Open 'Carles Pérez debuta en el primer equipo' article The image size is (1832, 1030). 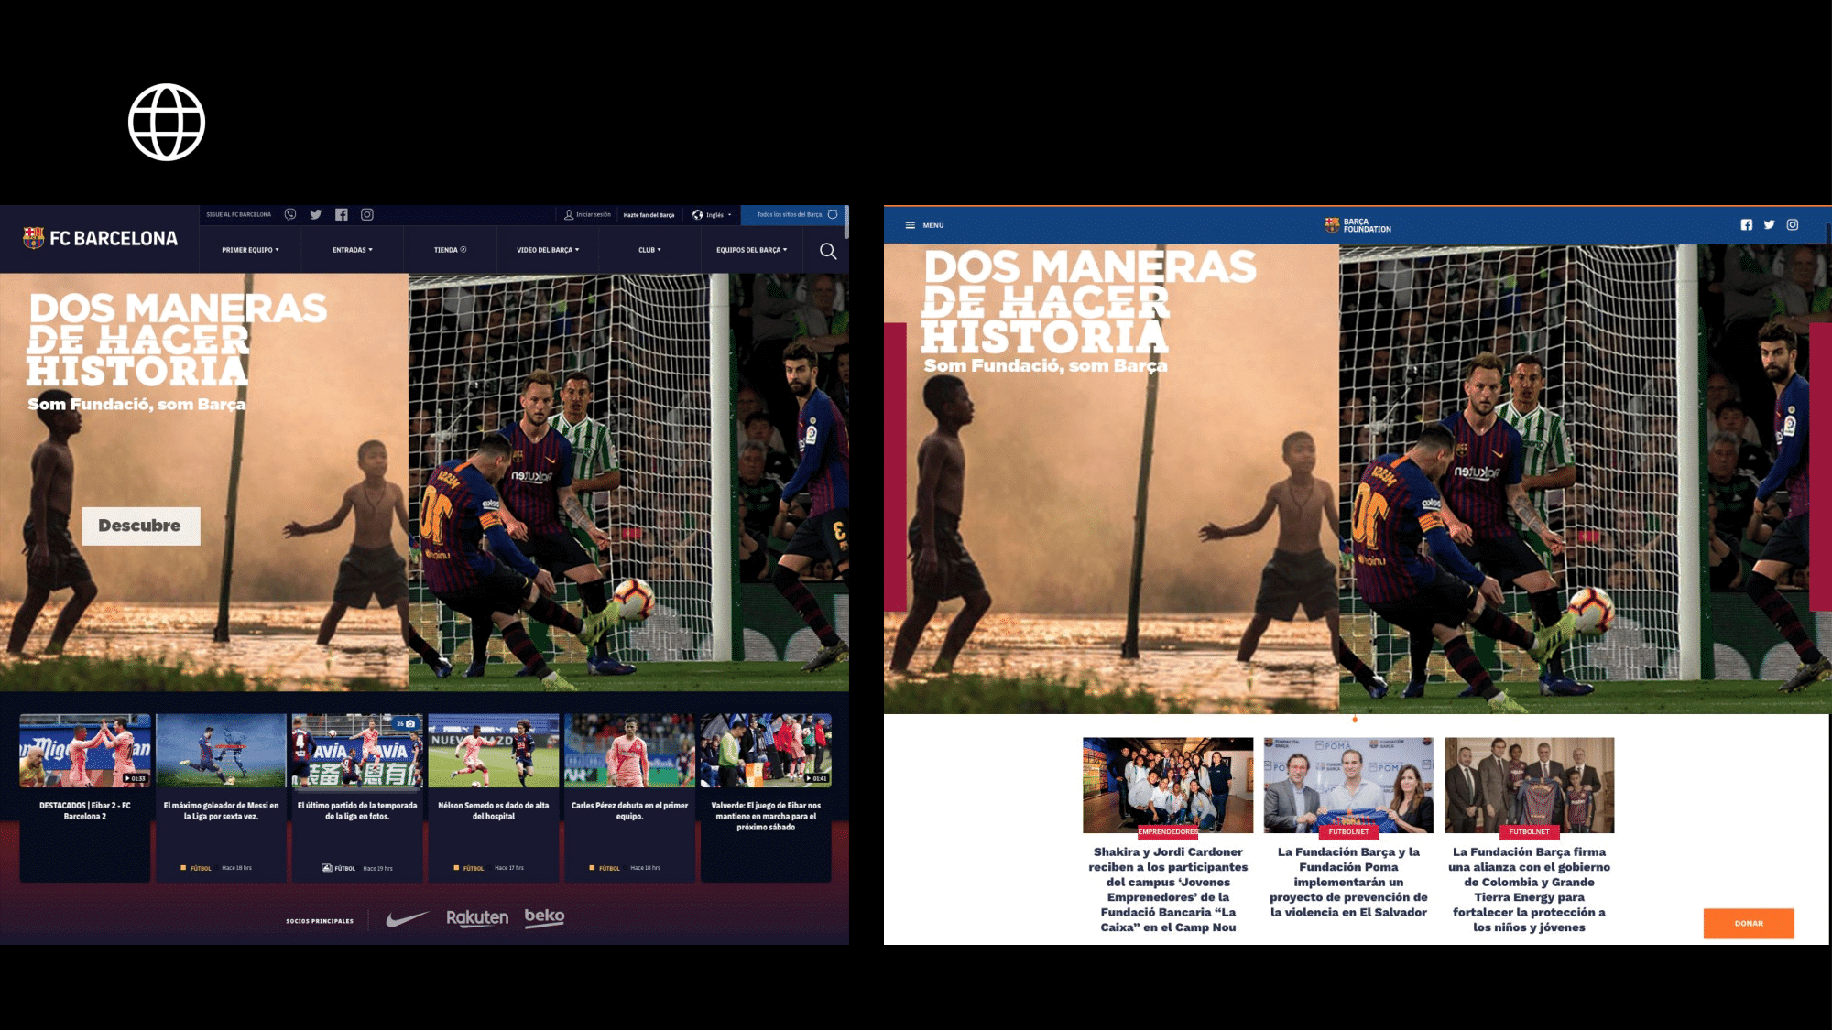click(629, 811)
